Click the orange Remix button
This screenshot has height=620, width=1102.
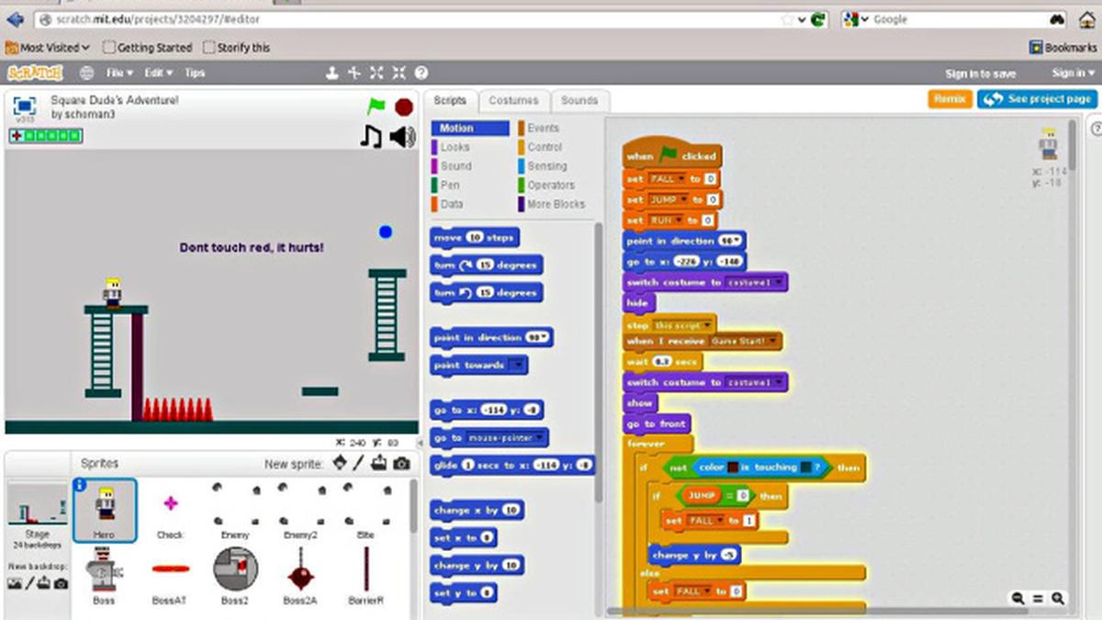tap(950, 99)
